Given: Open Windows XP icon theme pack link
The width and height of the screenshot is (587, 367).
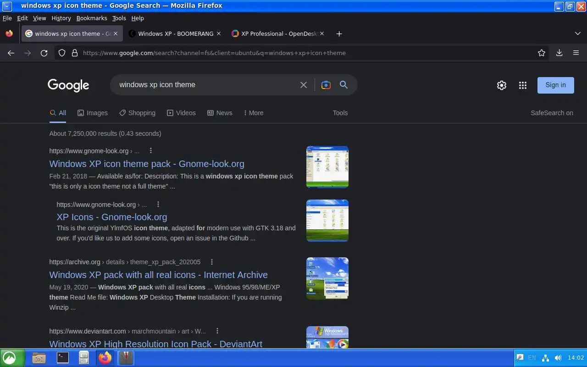Looking at the screenshot, I should [x=147, y=164].
